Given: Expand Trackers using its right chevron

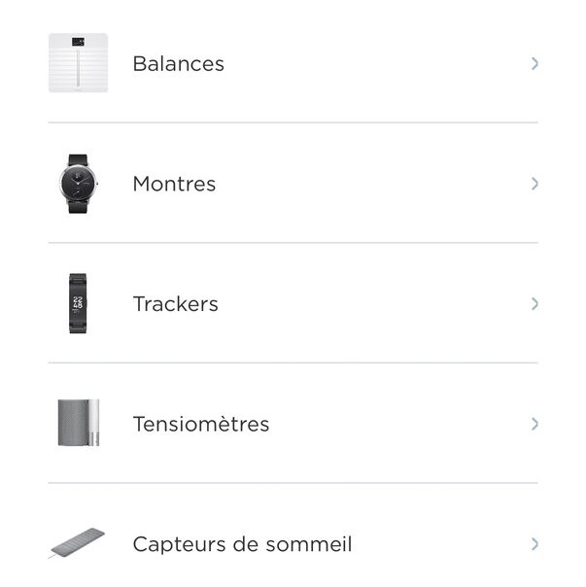Looking at the screenshot, I should (534, 304).
